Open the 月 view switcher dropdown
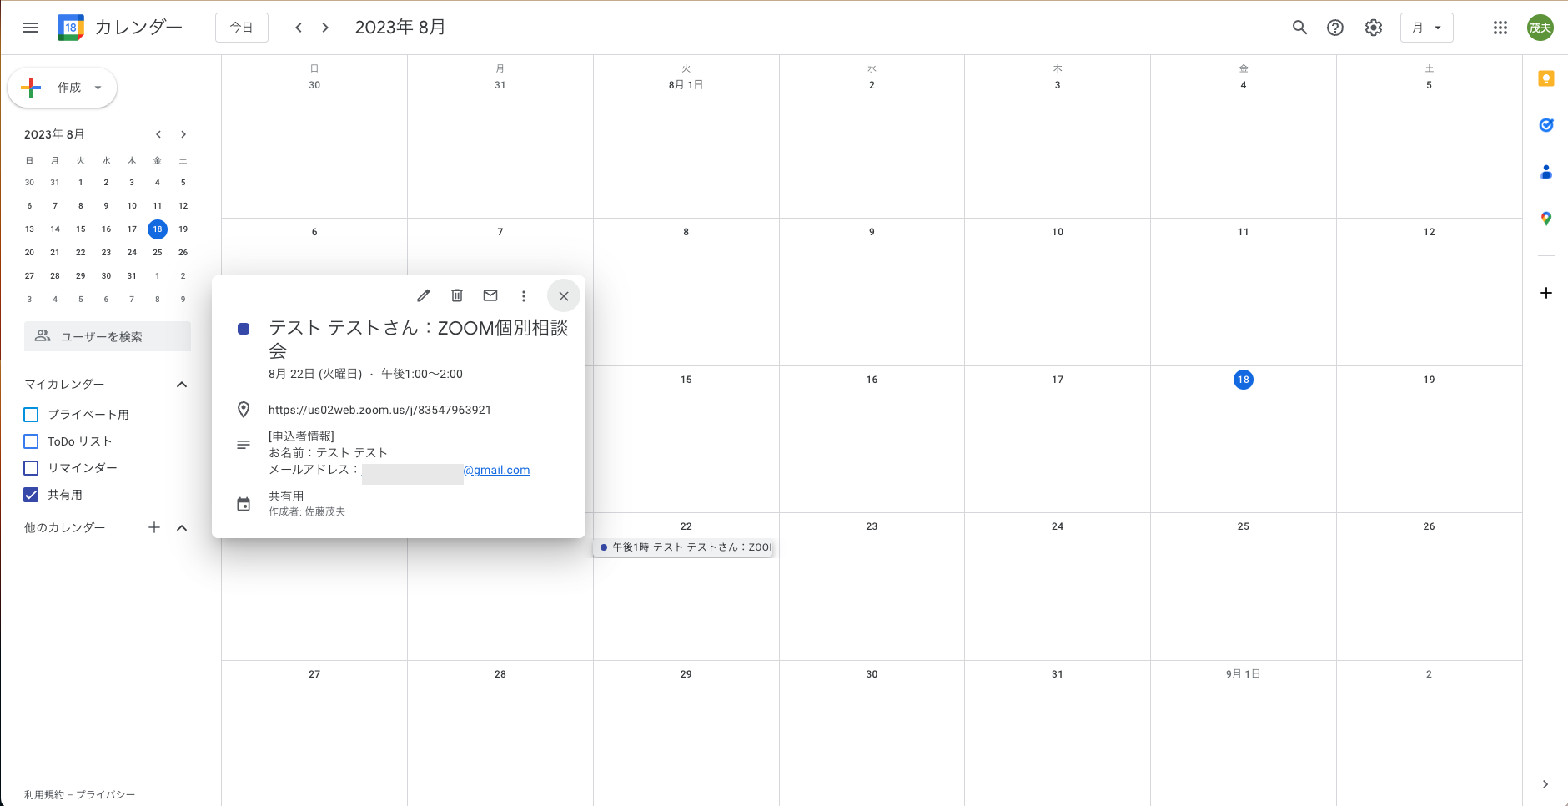1568x806 pixels. (x=1426, y=28)
